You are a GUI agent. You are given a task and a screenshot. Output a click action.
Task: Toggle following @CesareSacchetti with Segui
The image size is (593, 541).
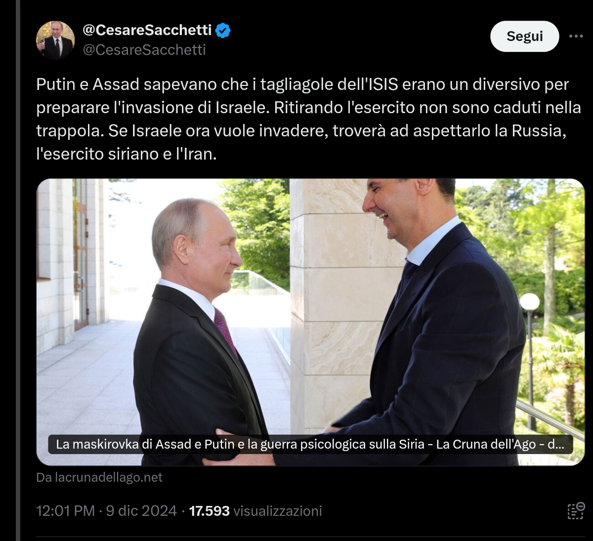click(525, 36)
